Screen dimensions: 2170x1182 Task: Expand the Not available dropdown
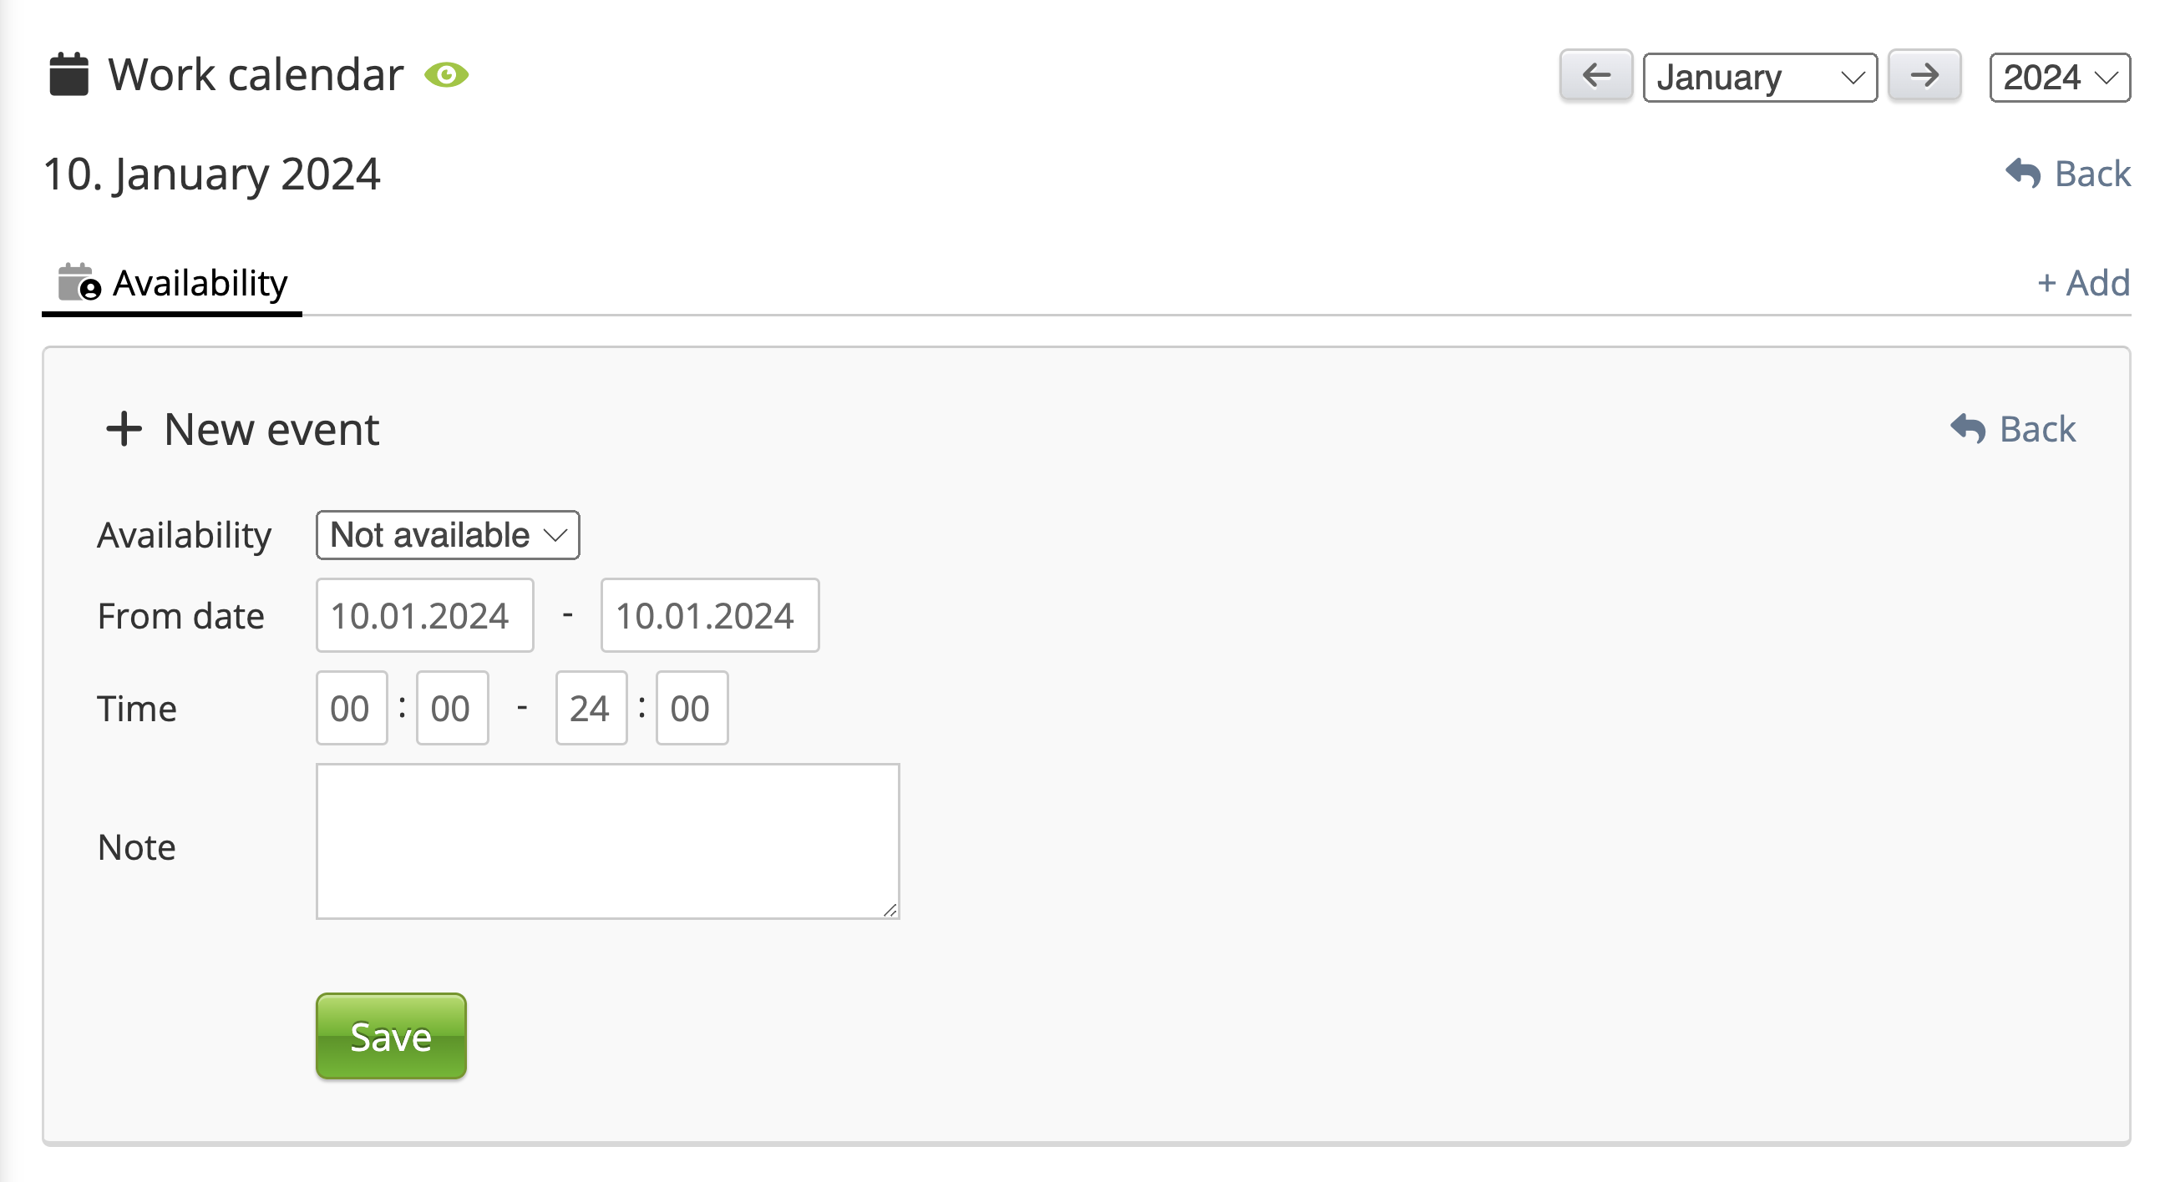(x=448, y=535)
